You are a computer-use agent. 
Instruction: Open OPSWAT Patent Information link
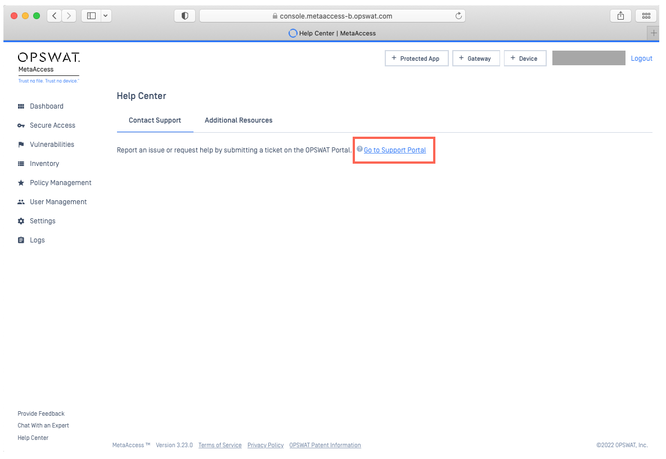[325, 445]
